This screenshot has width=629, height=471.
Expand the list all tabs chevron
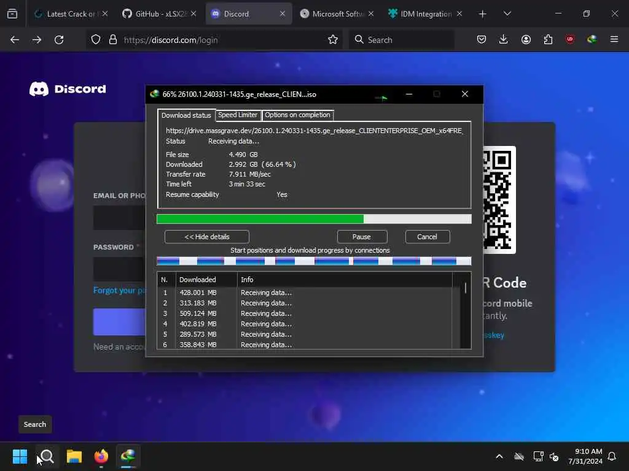pos(507,14)
